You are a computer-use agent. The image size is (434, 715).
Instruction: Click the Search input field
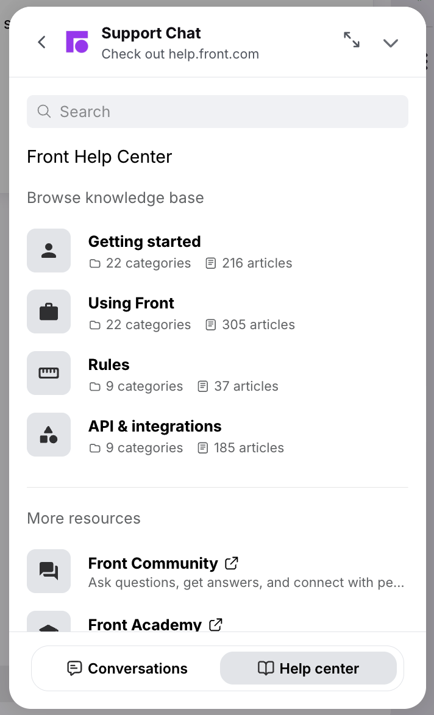[226, 112]
